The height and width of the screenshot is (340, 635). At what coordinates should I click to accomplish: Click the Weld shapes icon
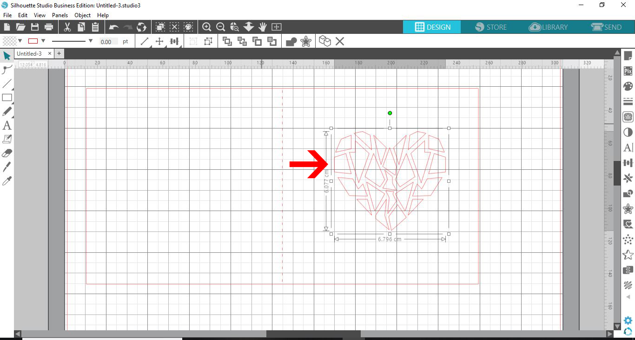291,42
